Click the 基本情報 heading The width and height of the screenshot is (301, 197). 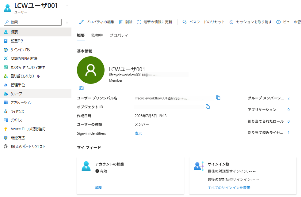click(85, 51)
